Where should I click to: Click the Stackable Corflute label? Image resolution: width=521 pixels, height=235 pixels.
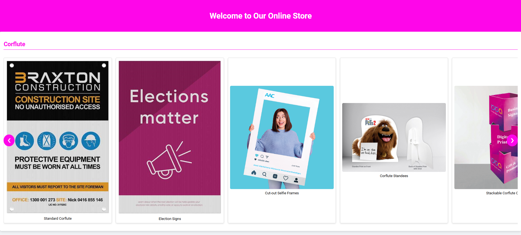point(502,193)
